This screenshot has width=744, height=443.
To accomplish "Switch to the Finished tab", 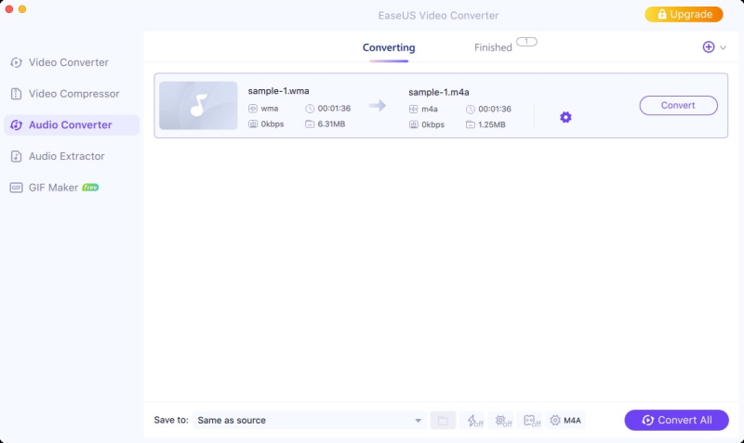I will (493, 47).
